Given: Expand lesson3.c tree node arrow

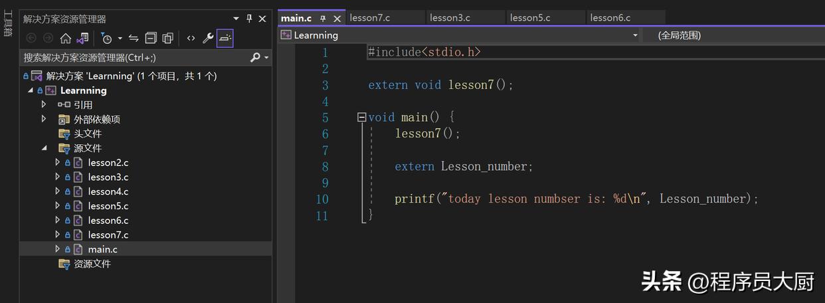Looking at the screenshot, I should [x=57, y=177].
